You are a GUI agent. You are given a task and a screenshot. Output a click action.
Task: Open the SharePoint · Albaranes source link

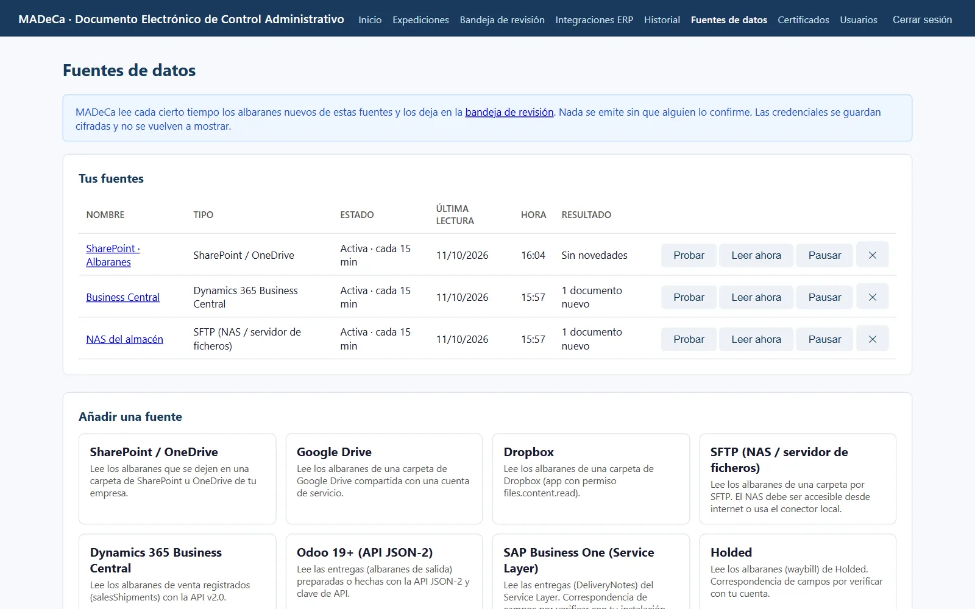[113, 255]
